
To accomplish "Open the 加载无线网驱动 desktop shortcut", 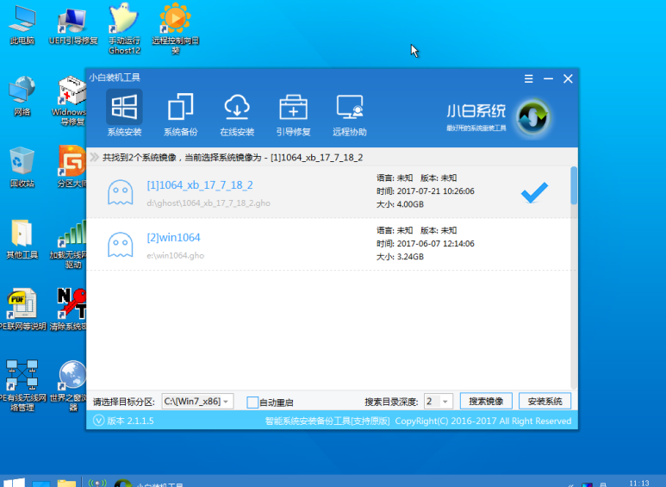I will click(69, 244).
